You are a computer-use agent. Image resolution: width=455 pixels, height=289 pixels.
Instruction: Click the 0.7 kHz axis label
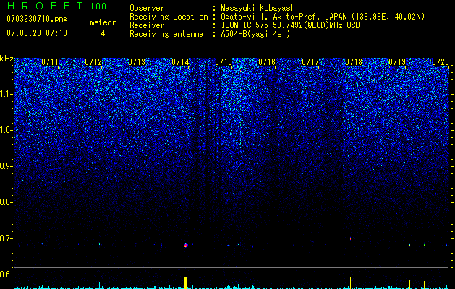tap(6, 238)
